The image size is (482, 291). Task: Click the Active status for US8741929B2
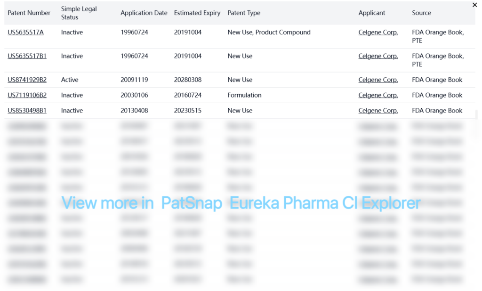point(70,80)
